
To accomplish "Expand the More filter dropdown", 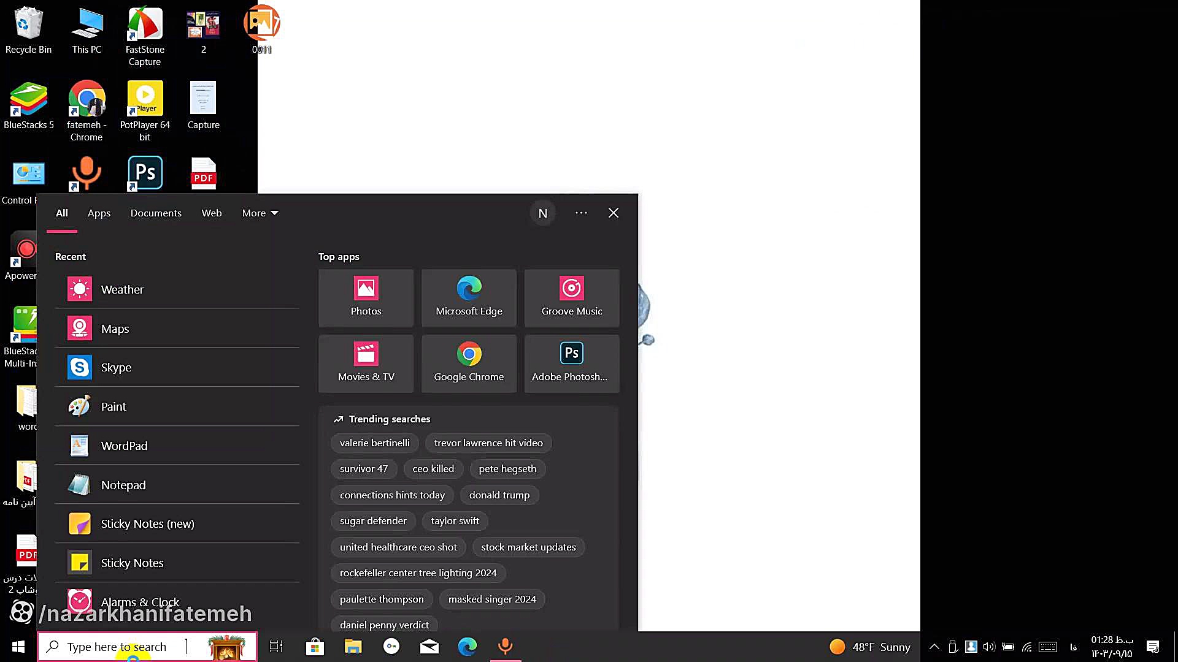I will (x=260, y=213).
